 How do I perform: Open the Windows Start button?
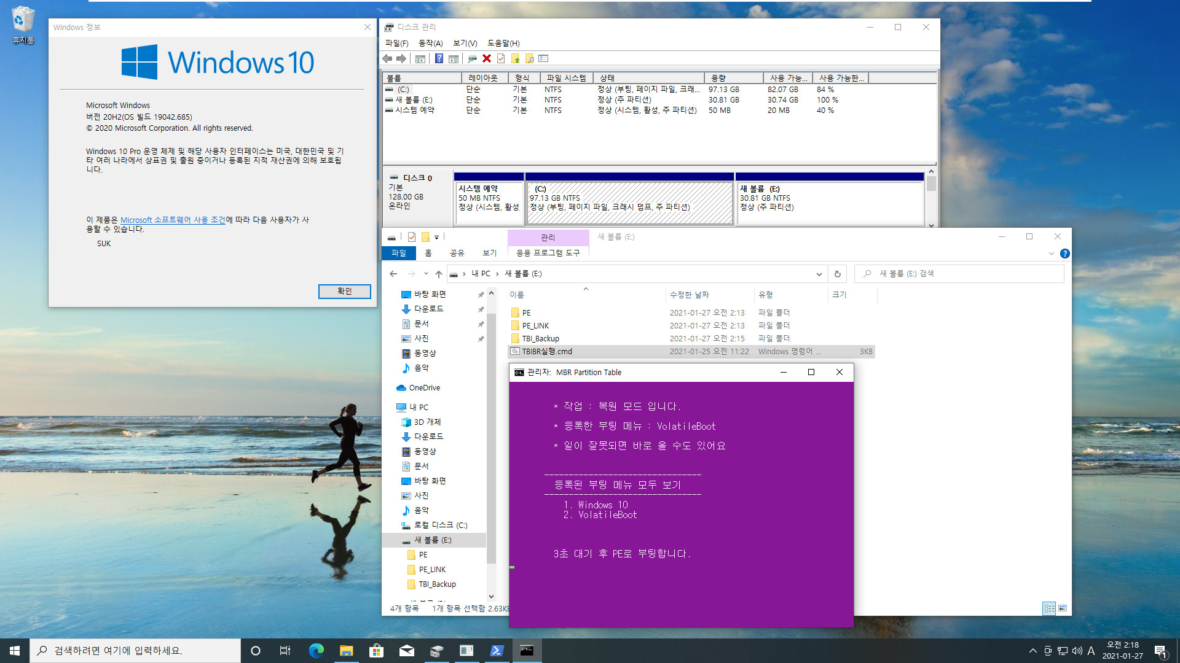(x=15, y=651)
